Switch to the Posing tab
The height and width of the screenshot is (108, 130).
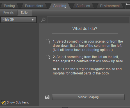(x=9, y=6)
